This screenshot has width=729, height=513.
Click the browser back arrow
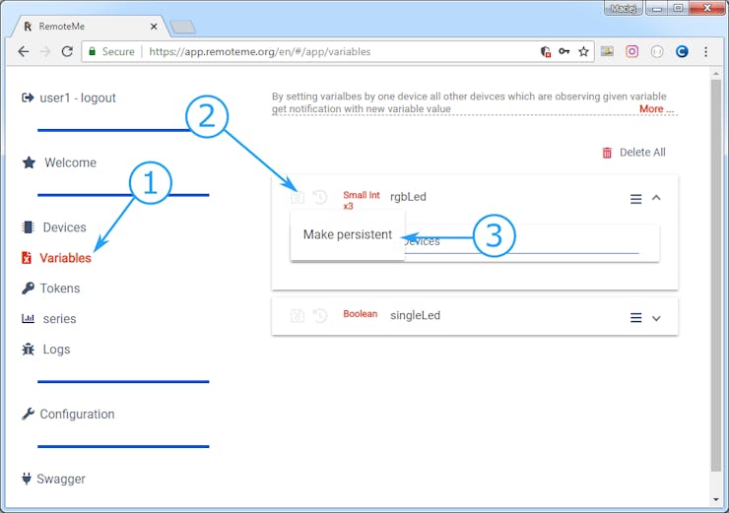[x=24, y=51]
